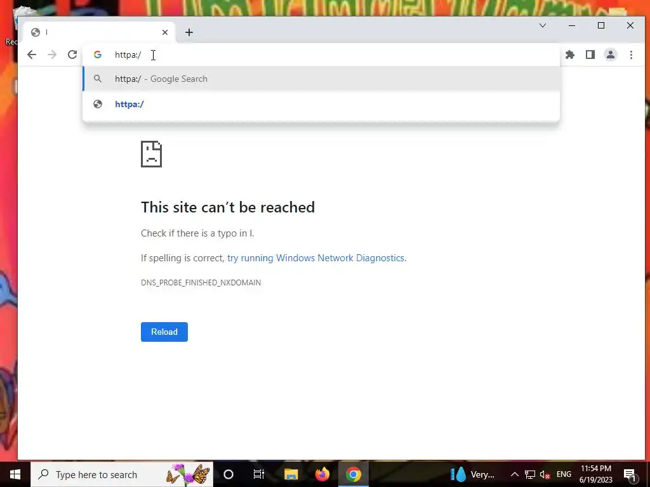Open Task View on the taskbar
The height and width of the screenshot is (487, 650).
[x=259, y=474]
